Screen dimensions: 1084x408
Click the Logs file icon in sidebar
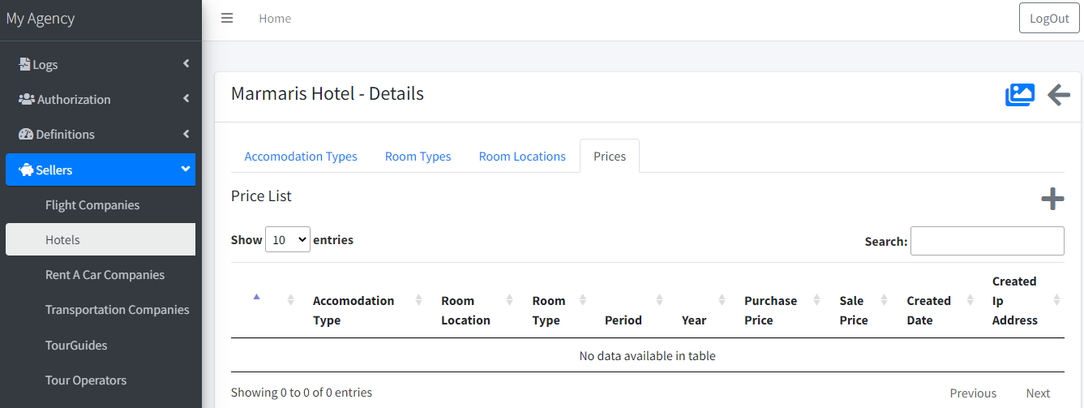25,64
